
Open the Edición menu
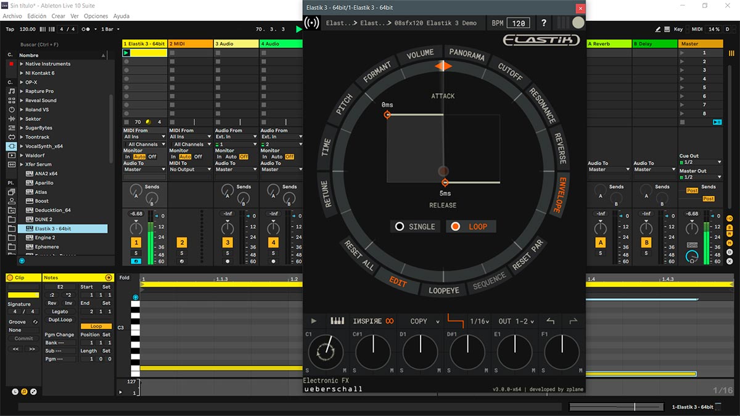37,16
